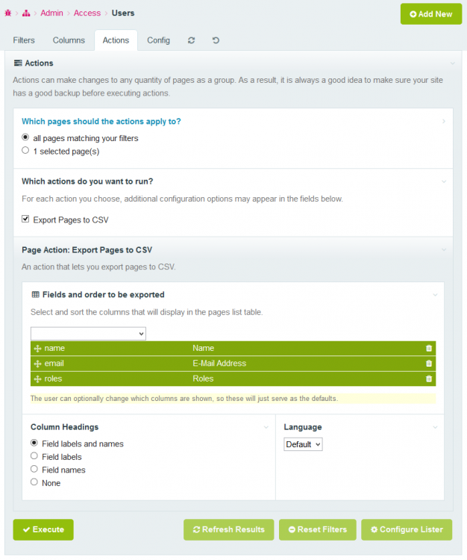The image size is (467, 560).
Task: Delete the name column with trash icon
Action: (429, 348)
